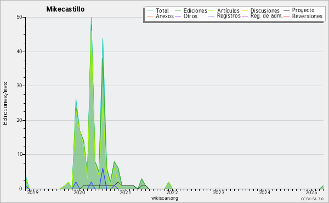Open the wikiscan.org credit text

pyautogui.click(x=164, y=198)
